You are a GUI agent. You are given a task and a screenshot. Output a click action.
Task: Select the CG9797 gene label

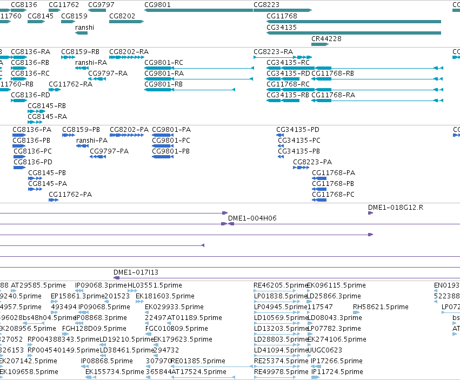[101, 5]
